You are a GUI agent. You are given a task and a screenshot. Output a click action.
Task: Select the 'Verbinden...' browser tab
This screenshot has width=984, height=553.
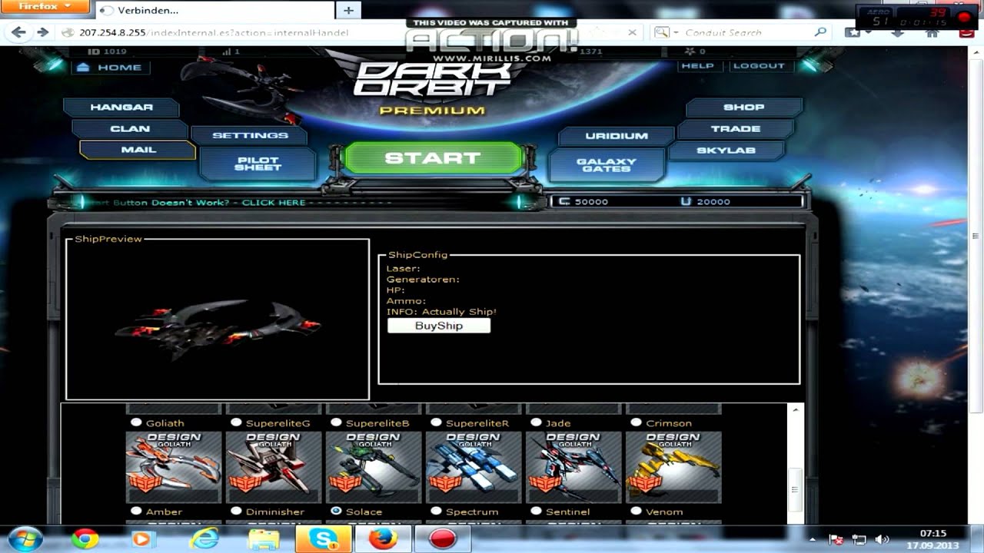point(215,10)
